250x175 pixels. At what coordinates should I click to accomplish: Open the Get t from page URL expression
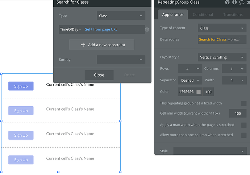pyautogui.click(x=101, y=29)
